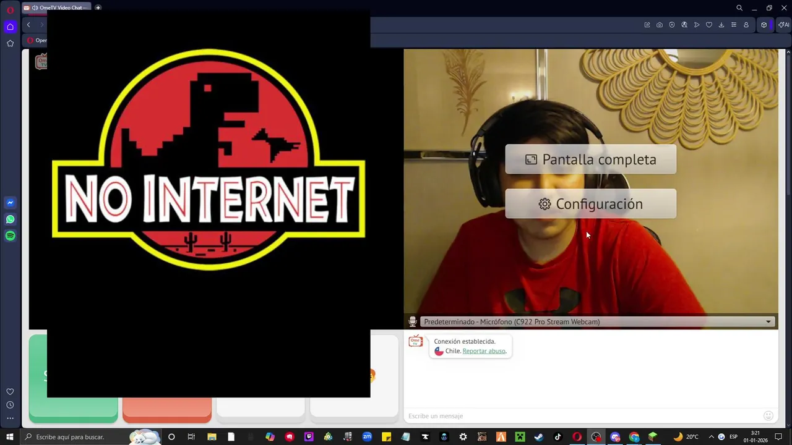Expand hidden system tray icons chevron
Image resolution: width=792 pixels, height=445 pixels.
tap(711, 437)
